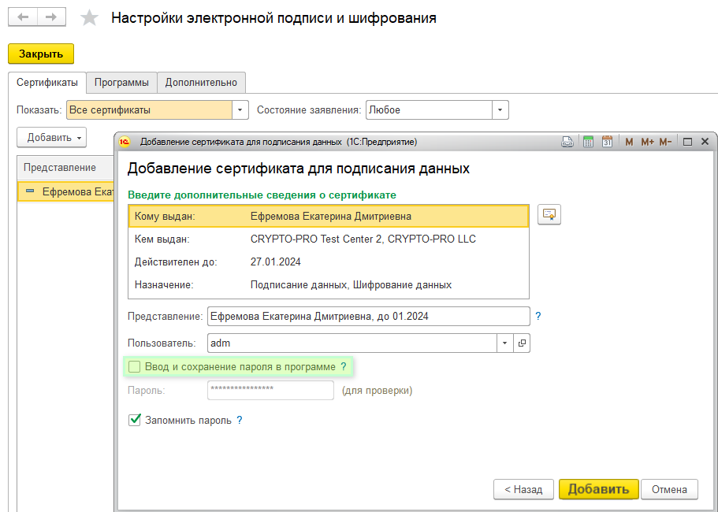View certificate details with the certificate icon
Screen dimensions: 718x512
pyautogui.click(x=549, y=215)
